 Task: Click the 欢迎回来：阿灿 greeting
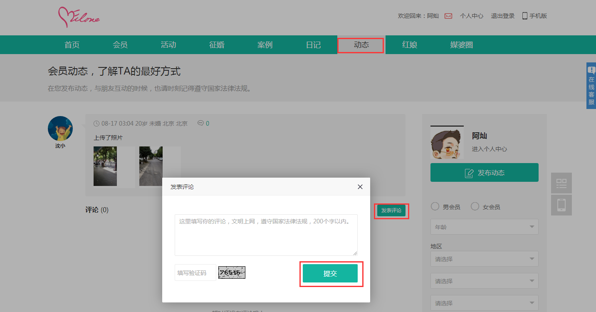[x=418, y=16]
